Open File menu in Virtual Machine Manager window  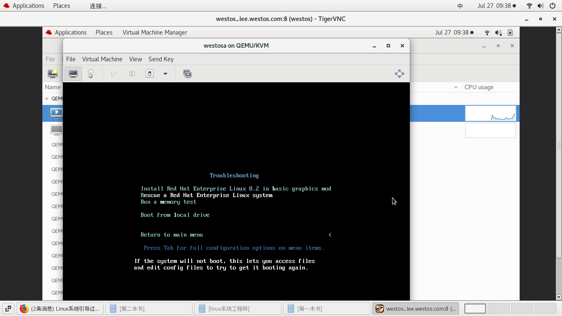[x=50, y=59]
